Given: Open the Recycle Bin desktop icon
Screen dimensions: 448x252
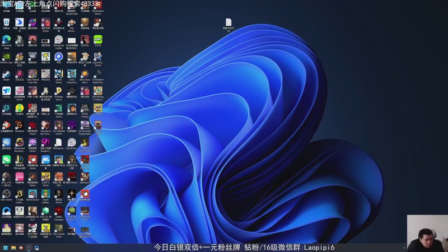Looking at the screenshot, I should [x=7, y=22].
